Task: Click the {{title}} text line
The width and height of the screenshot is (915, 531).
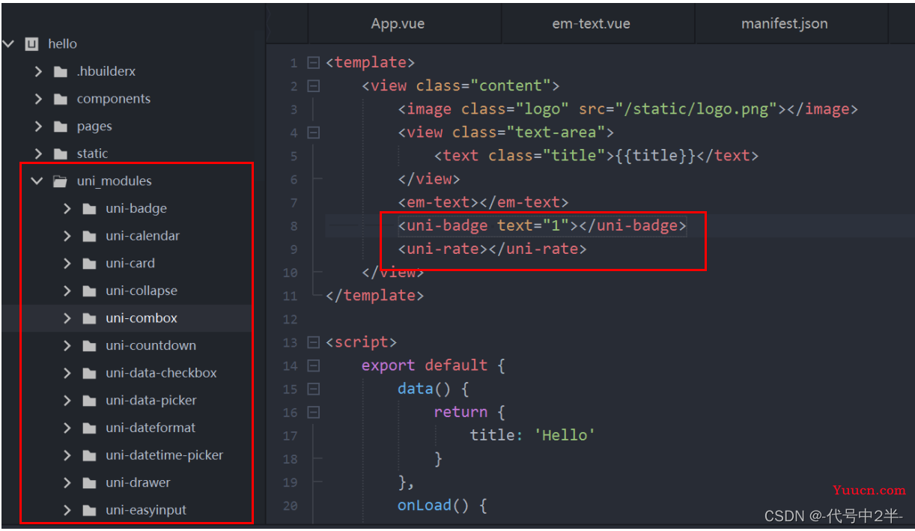Action: (596, 156)
